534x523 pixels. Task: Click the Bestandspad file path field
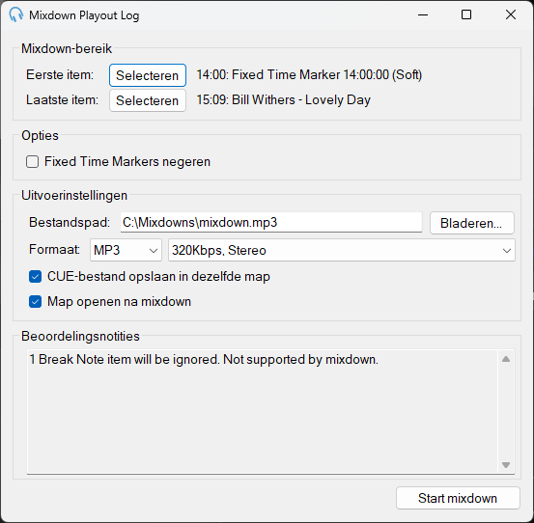click(x=271, y=223)
